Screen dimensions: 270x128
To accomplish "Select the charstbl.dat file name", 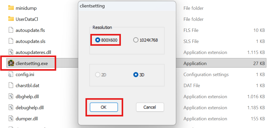I will pos(27,86).
